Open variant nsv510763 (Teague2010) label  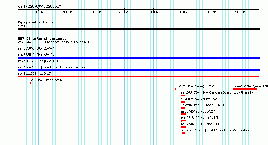click(38, 61)
